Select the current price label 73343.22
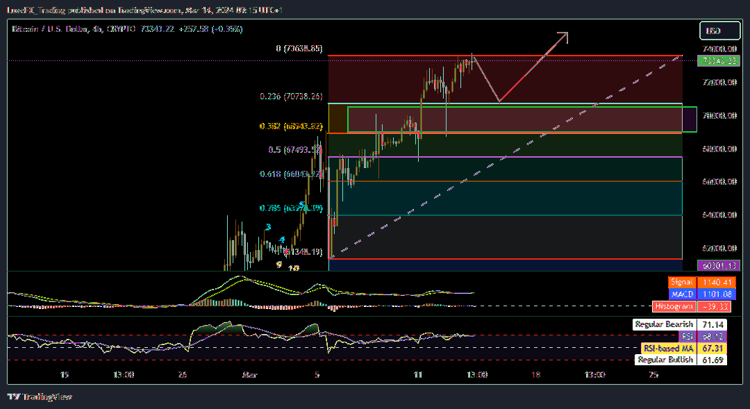This screenshot has height=409, width=750. [x=719, y=60]
